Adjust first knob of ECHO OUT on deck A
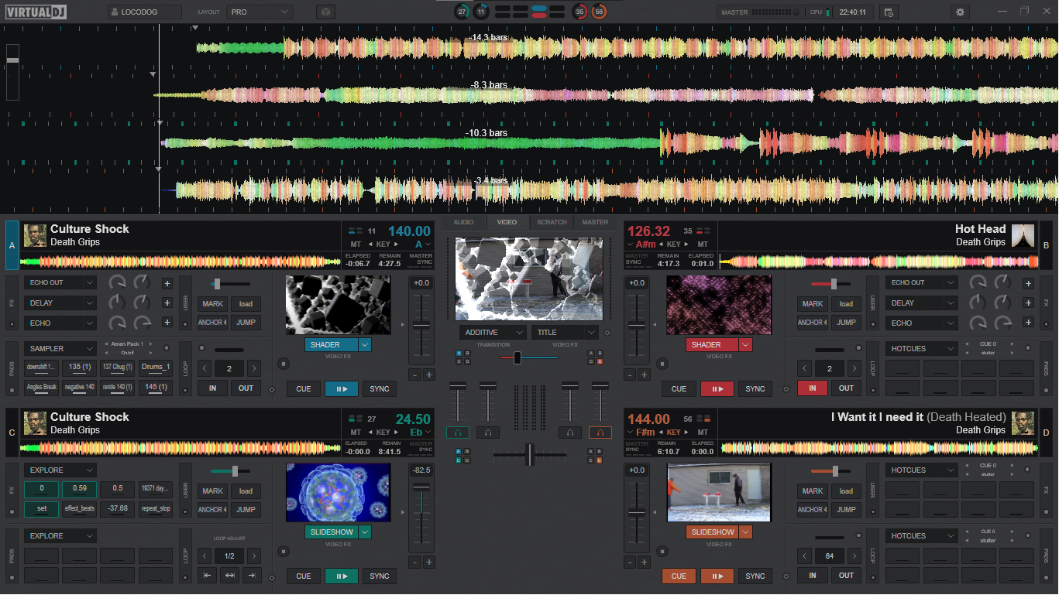Image resolution: width=1059 pixels, height=595 pixels. (x=117, y=283)
